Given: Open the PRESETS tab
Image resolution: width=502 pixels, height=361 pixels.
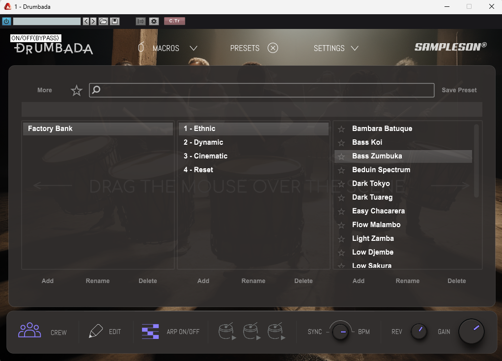Looking at the screenshot, I should pyautogui.click(x=245, y=48).
